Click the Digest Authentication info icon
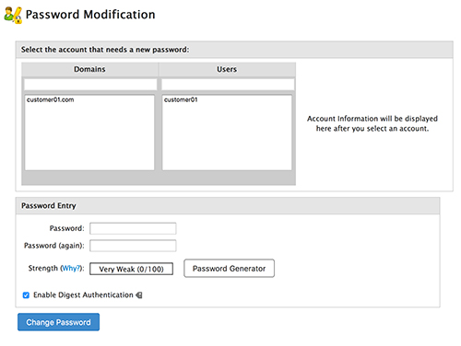The image size is (461, 346). pyautogui.click(x=139, y=295)
